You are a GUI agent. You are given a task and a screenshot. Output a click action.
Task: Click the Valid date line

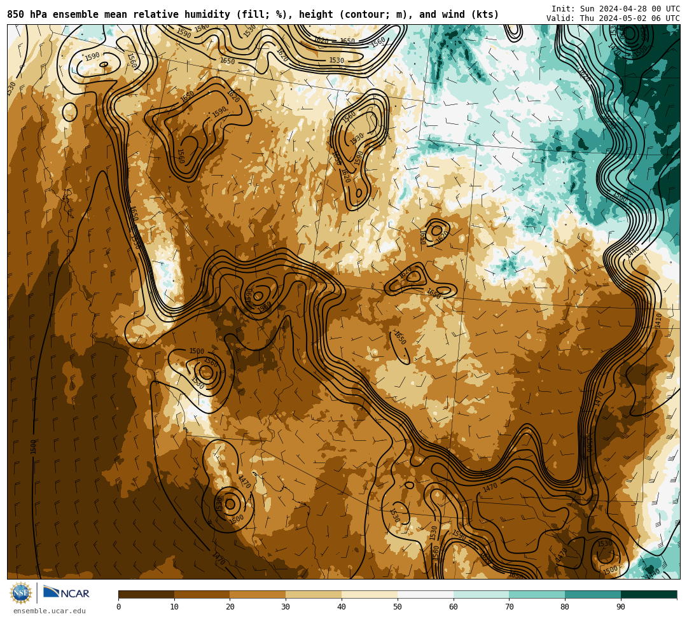coord(613,18)
